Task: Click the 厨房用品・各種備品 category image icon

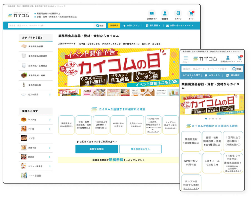Action: (x=24, y=66)
